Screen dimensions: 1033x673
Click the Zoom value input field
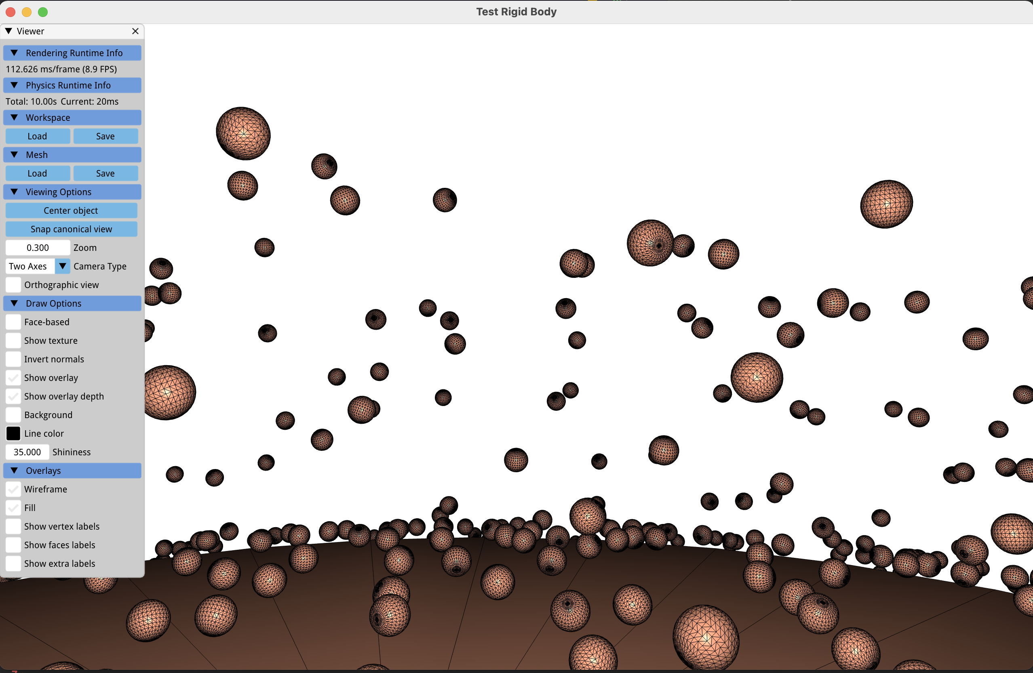(x=38, y=247)
